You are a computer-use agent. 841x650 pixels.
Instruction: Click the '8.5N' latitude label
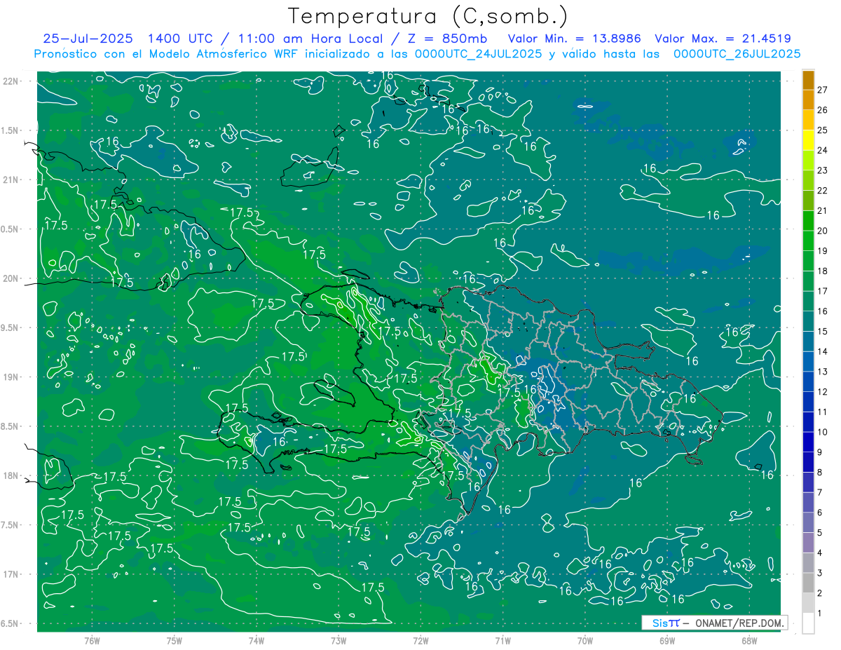(10, 426)
